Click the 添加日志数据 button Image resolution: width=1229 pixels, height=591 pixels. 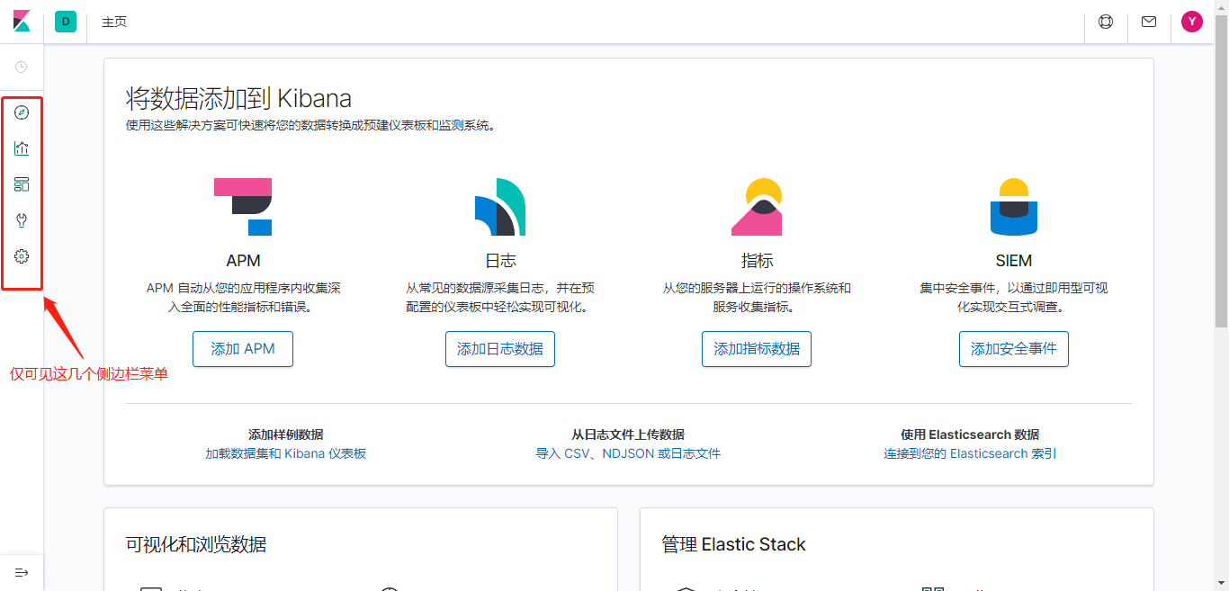coord(500,349)
